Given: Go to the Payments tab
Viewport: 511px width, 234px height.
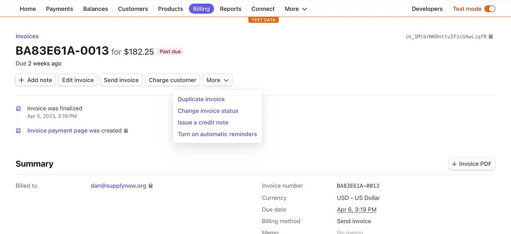Looking at the screenshot, I should point(59,9).
